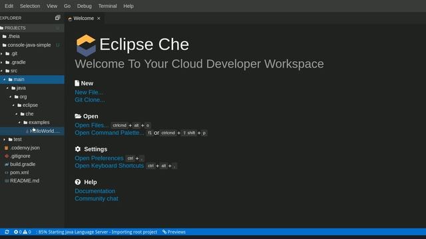426x239 pixels.
Task: Collapse the che folder arrow
Action: tap(16, 114)
